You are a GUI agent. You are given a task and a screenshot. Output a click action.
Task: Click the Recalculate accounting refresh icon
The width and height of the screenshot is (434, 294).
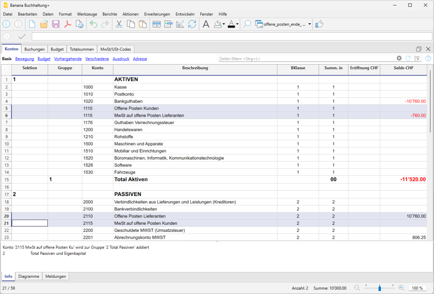[192, 24]
